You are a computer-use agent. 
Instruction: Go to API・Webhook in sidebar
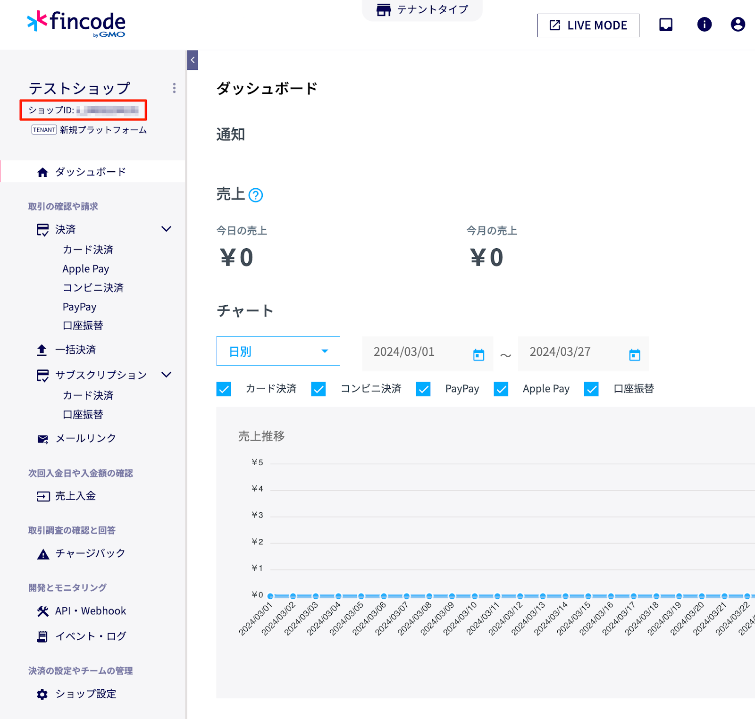pyautogui.click(x=90, y=611)
